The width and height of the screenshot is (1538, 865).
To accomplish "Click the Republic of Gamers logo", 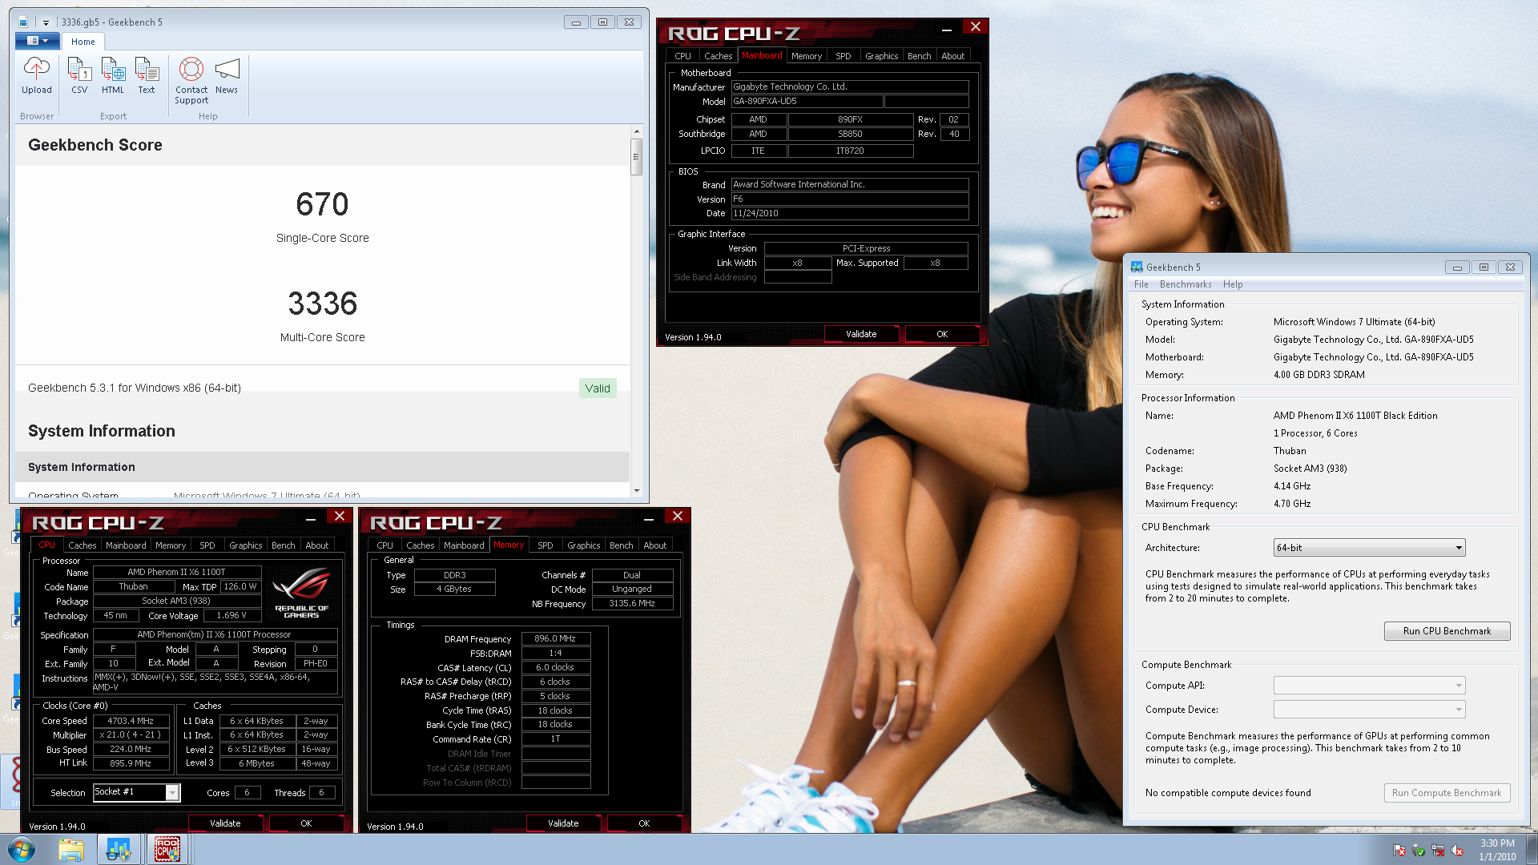I will (300, 593).
